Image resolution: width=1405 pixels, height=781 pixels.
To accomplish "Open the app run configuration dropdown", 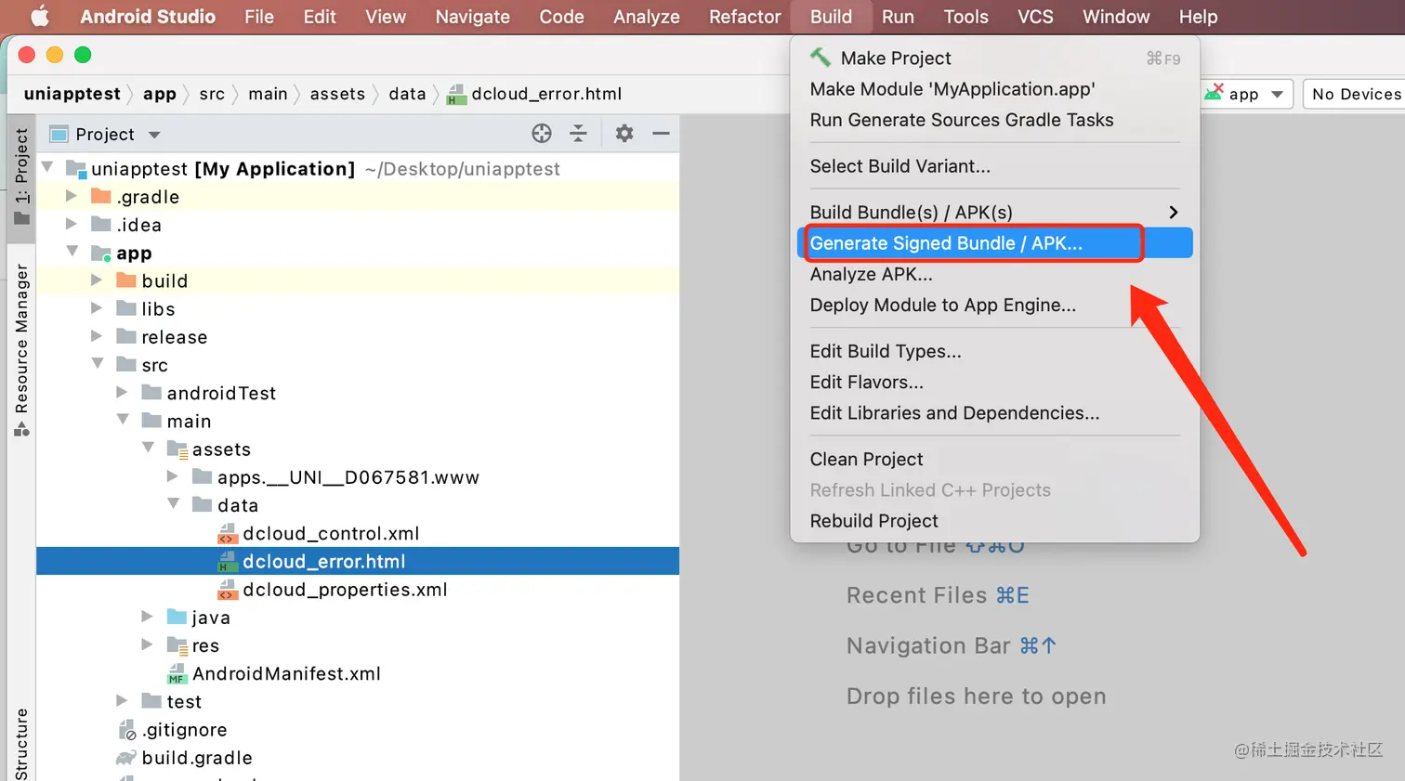I will [x=1246, y=94].
